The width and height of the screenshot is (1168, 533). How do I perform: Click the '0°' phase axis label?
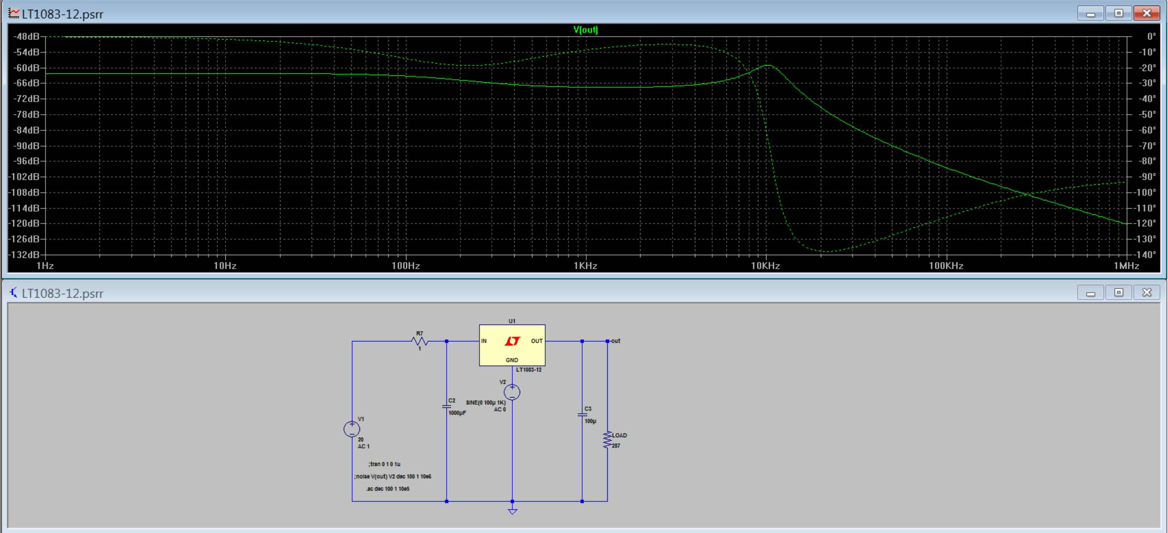[x=1152, y=36]
